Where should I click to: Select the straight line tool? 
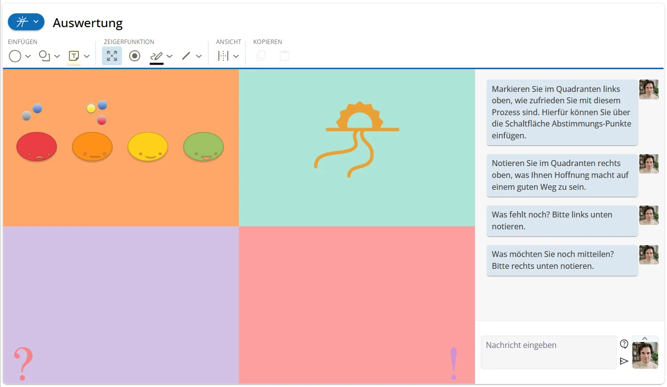[186, 56]
